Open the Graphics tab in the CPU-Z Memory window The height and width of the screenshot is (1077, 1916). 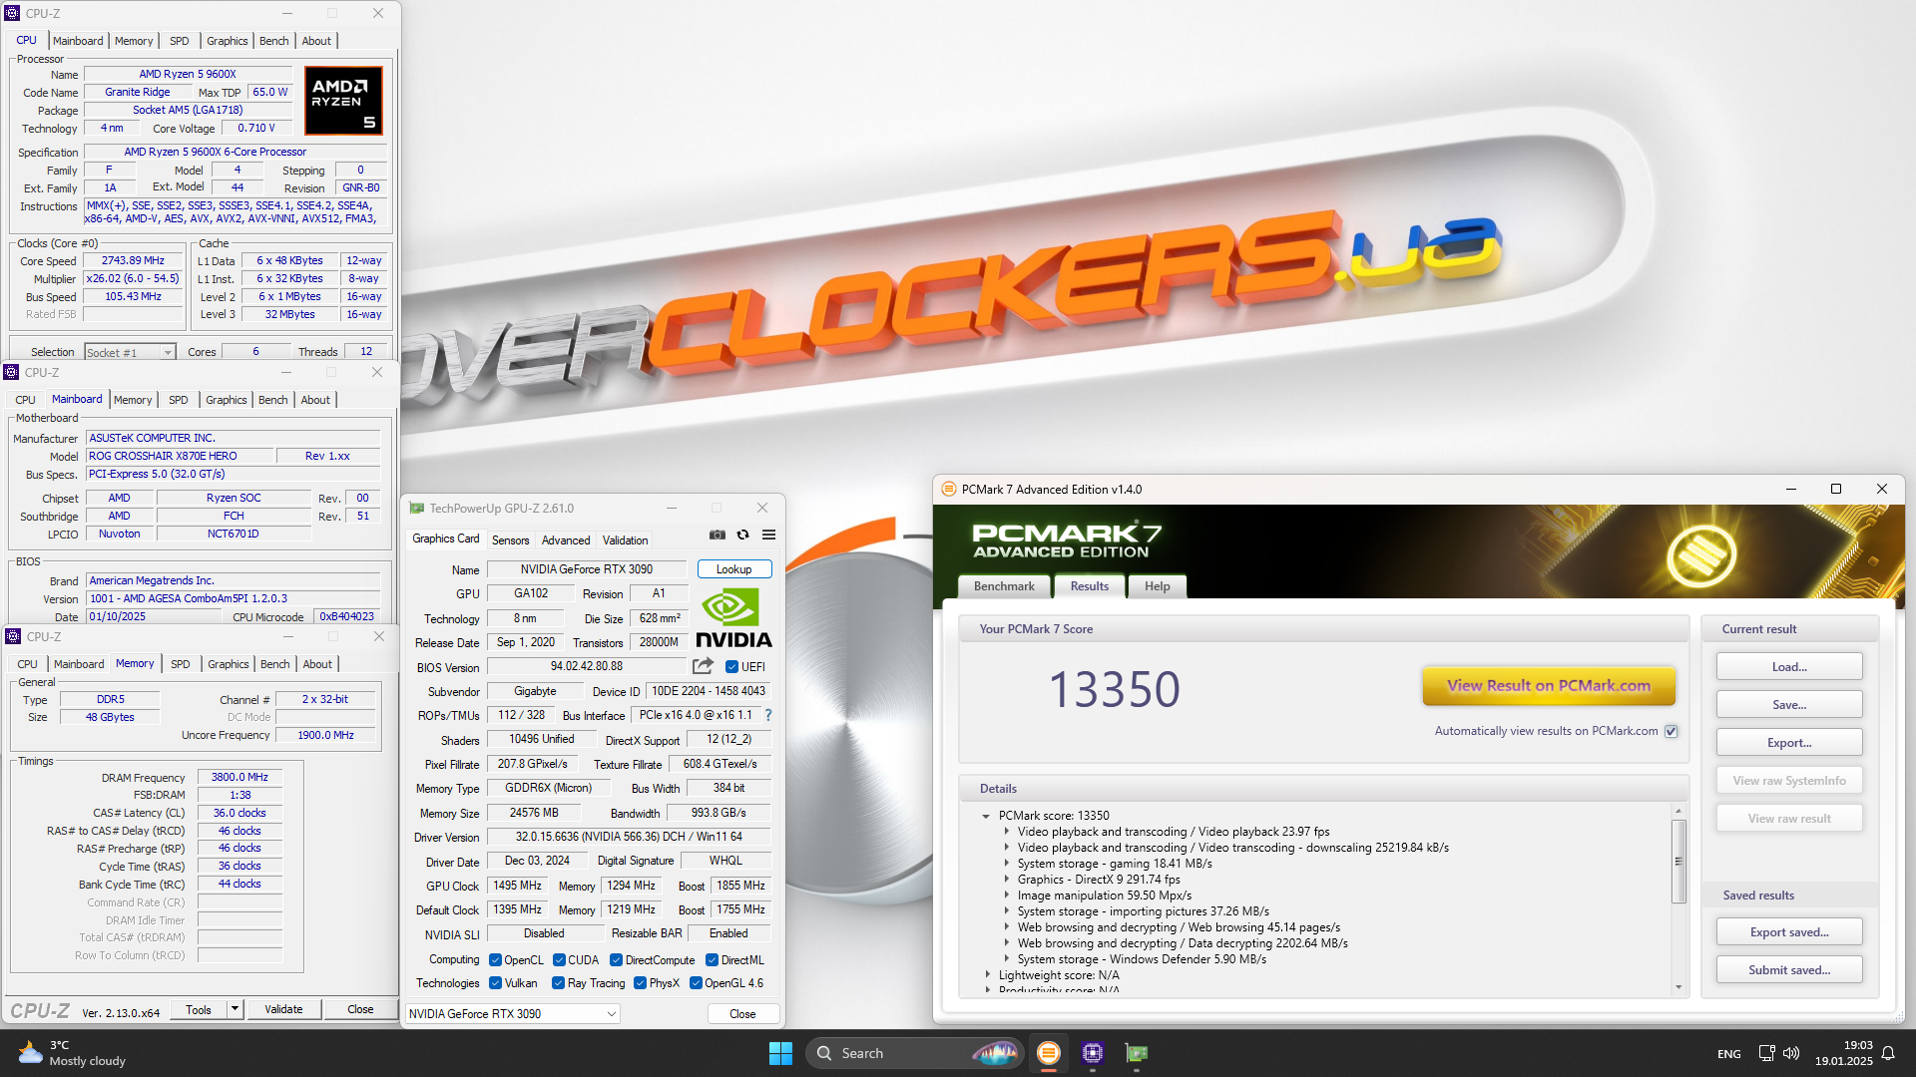pyautogui.click(x=229, y=664)
